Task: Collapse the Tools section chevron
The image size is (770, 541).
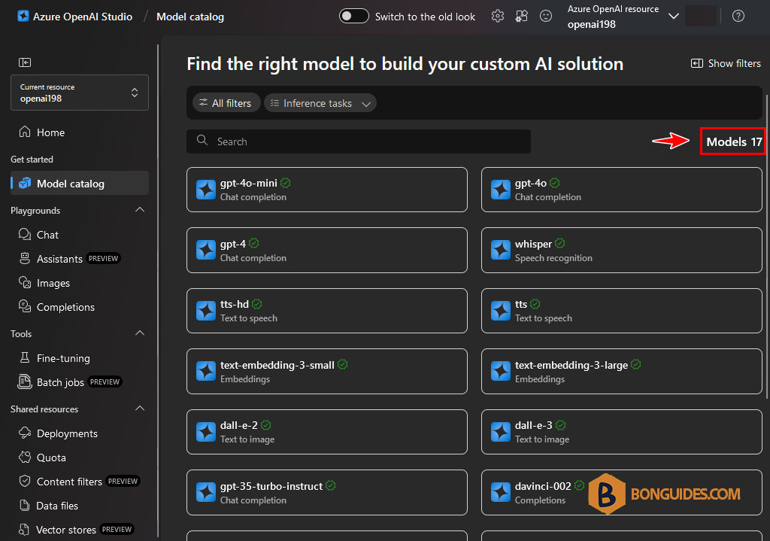Action: (x=140, y=333)
